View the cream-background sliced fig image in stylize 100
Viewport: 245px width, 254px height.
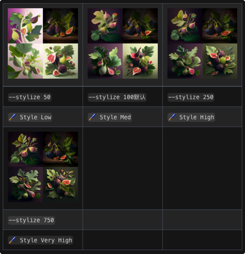point(140,61)
